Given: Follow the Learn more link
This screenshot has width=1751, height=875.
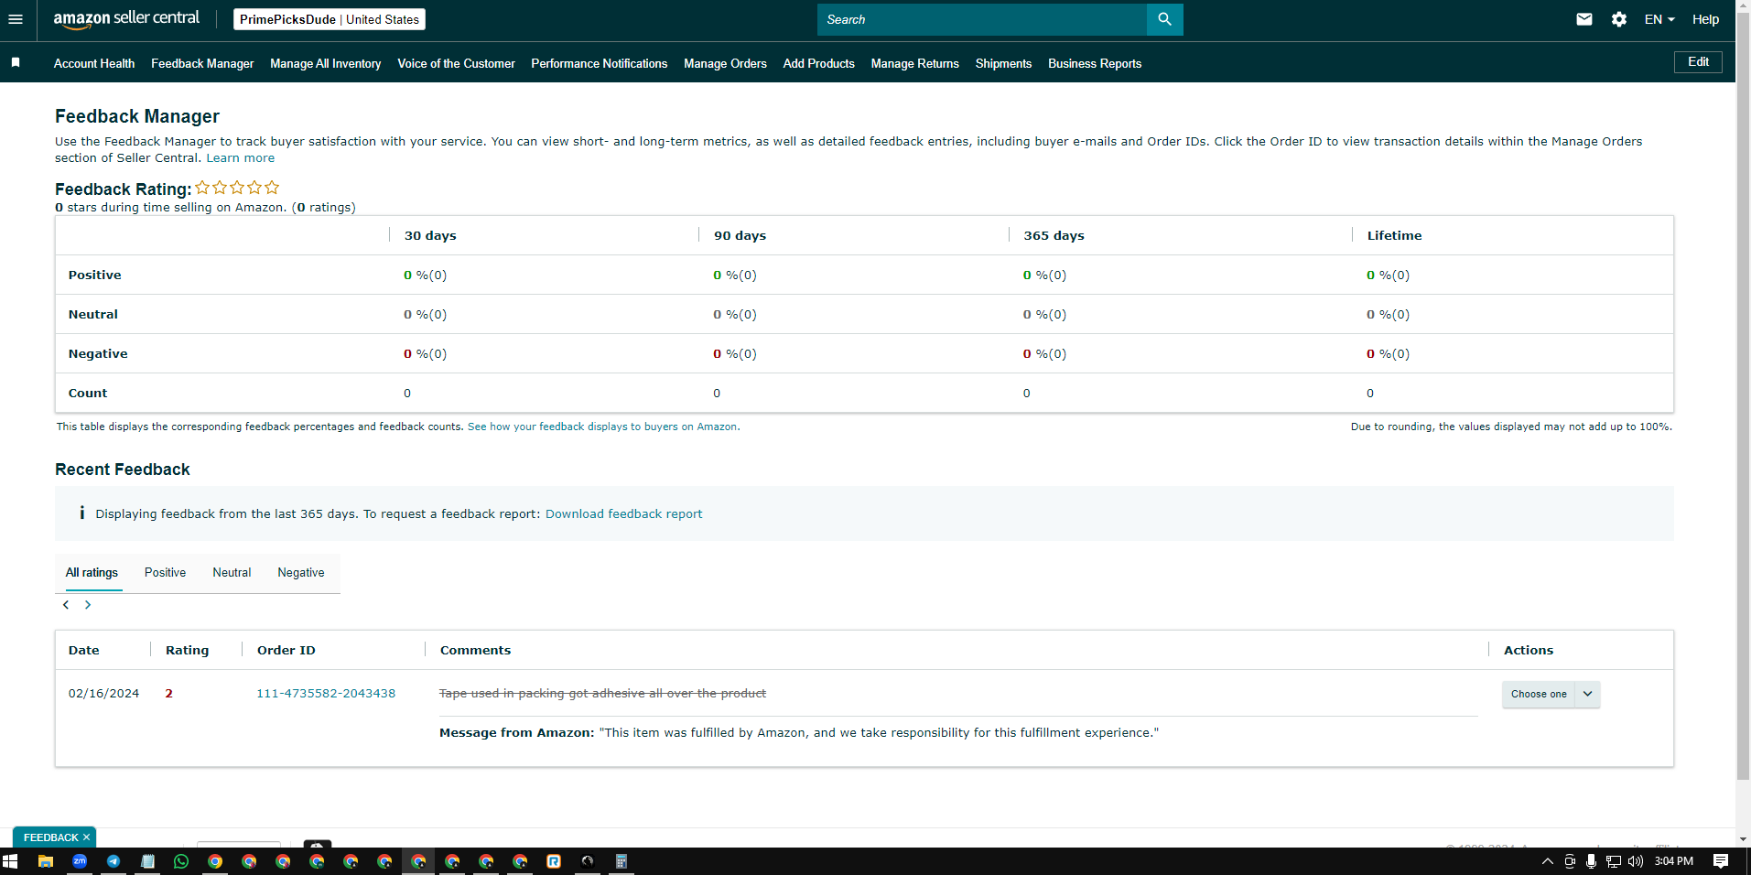Looking at the screenshot, I should 241,158.
